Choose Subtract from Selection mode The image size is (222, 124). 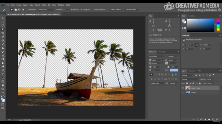19,10
